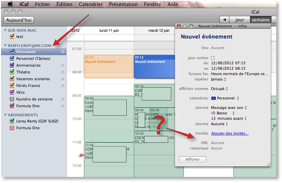The height and width of the screenshot is (183, 282).
Task: Switch to semaine view
Action: tap(261, 20)
